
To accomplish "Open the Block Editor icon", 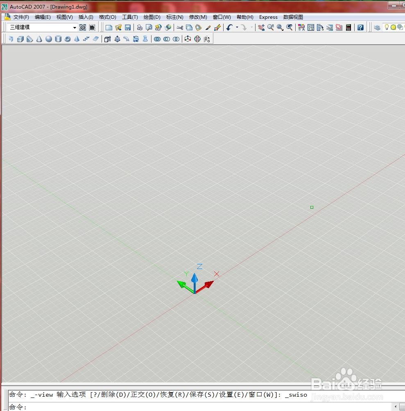I will coord(217,27).
